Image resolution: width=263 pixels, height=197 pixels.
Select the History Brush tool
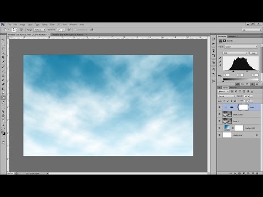click(3, 80)
